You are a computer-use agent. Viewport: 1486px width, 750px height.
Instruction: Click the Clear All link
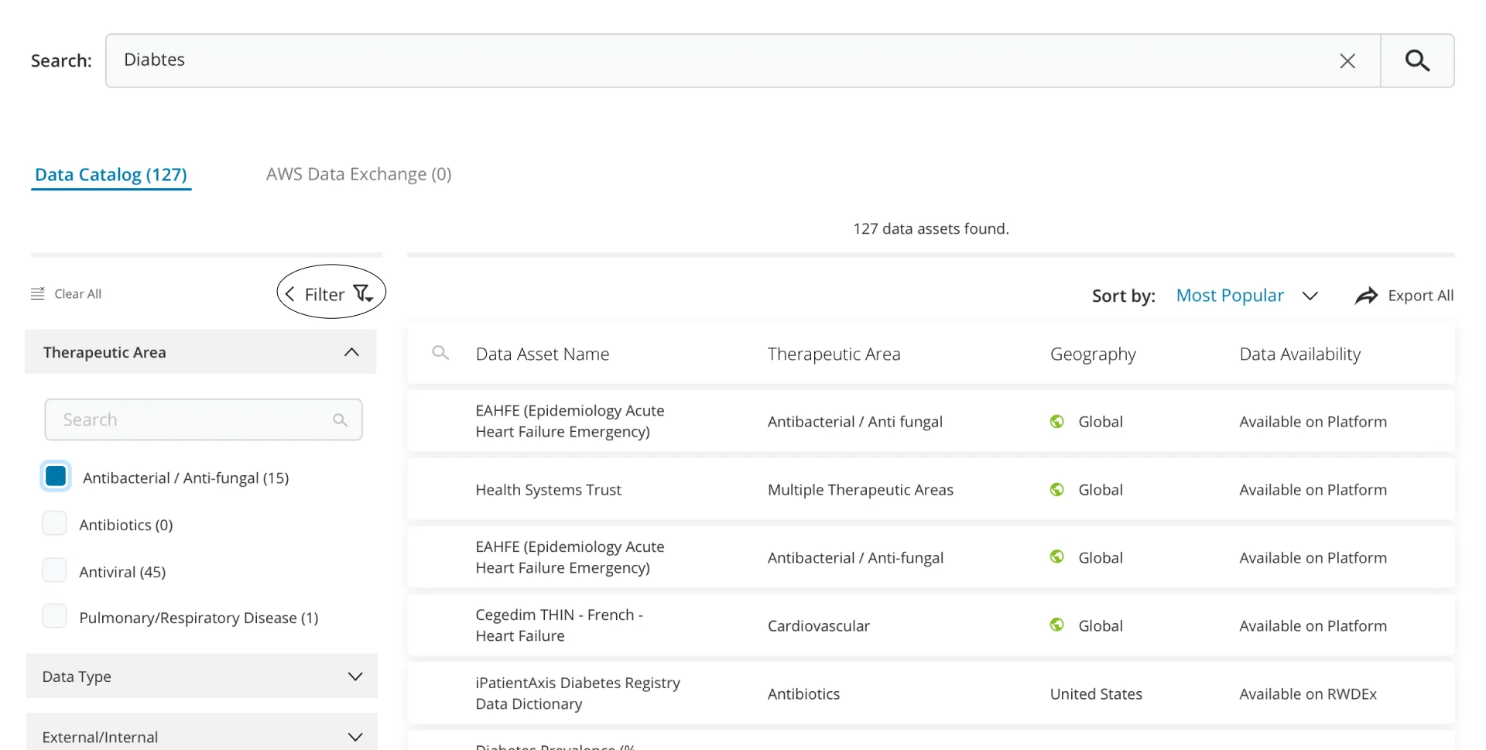(x=77, y=294)
